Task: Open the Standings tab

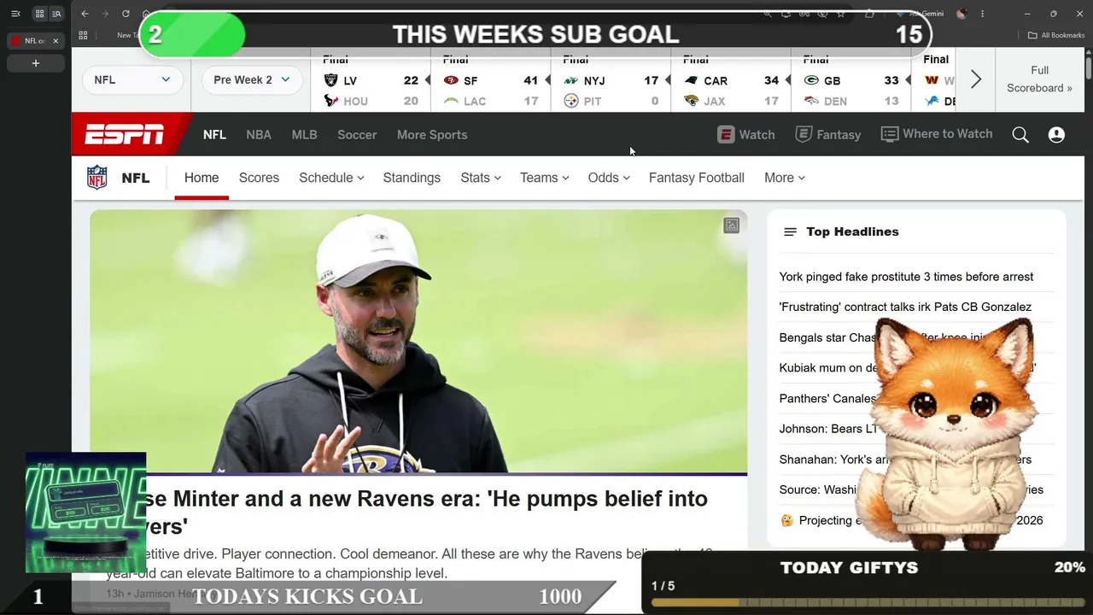Action: [x=412, y=178]
